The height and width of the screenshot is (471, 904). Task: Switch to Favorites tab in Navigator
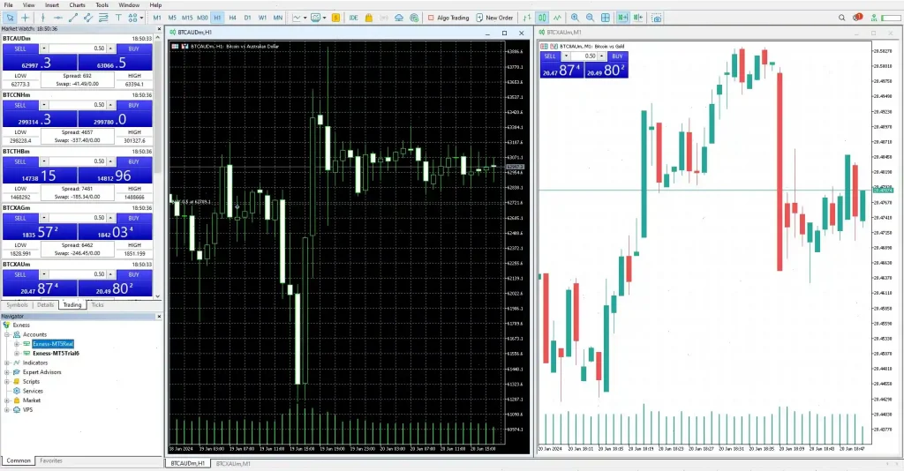pos(50,460)
